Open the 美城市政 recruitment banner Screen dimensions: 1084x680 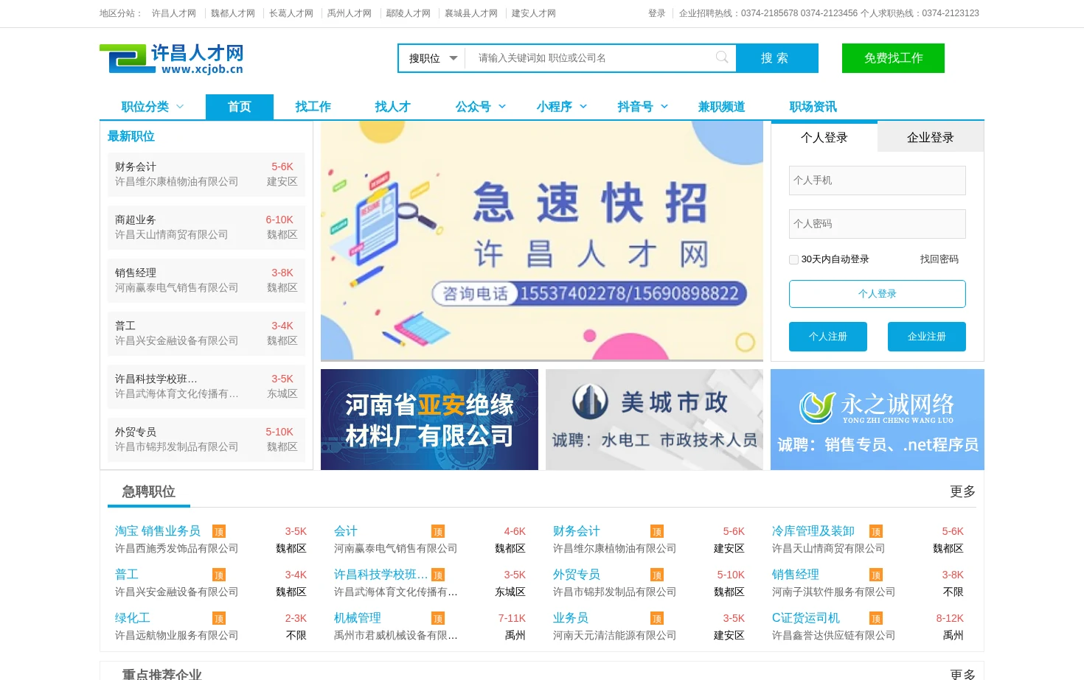click(654, 419)
